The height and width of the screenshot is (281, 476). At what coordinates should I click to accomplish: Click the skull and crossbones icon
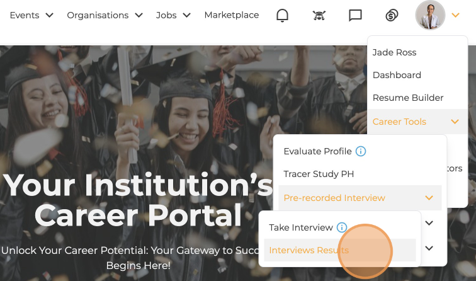click(319, 15)
